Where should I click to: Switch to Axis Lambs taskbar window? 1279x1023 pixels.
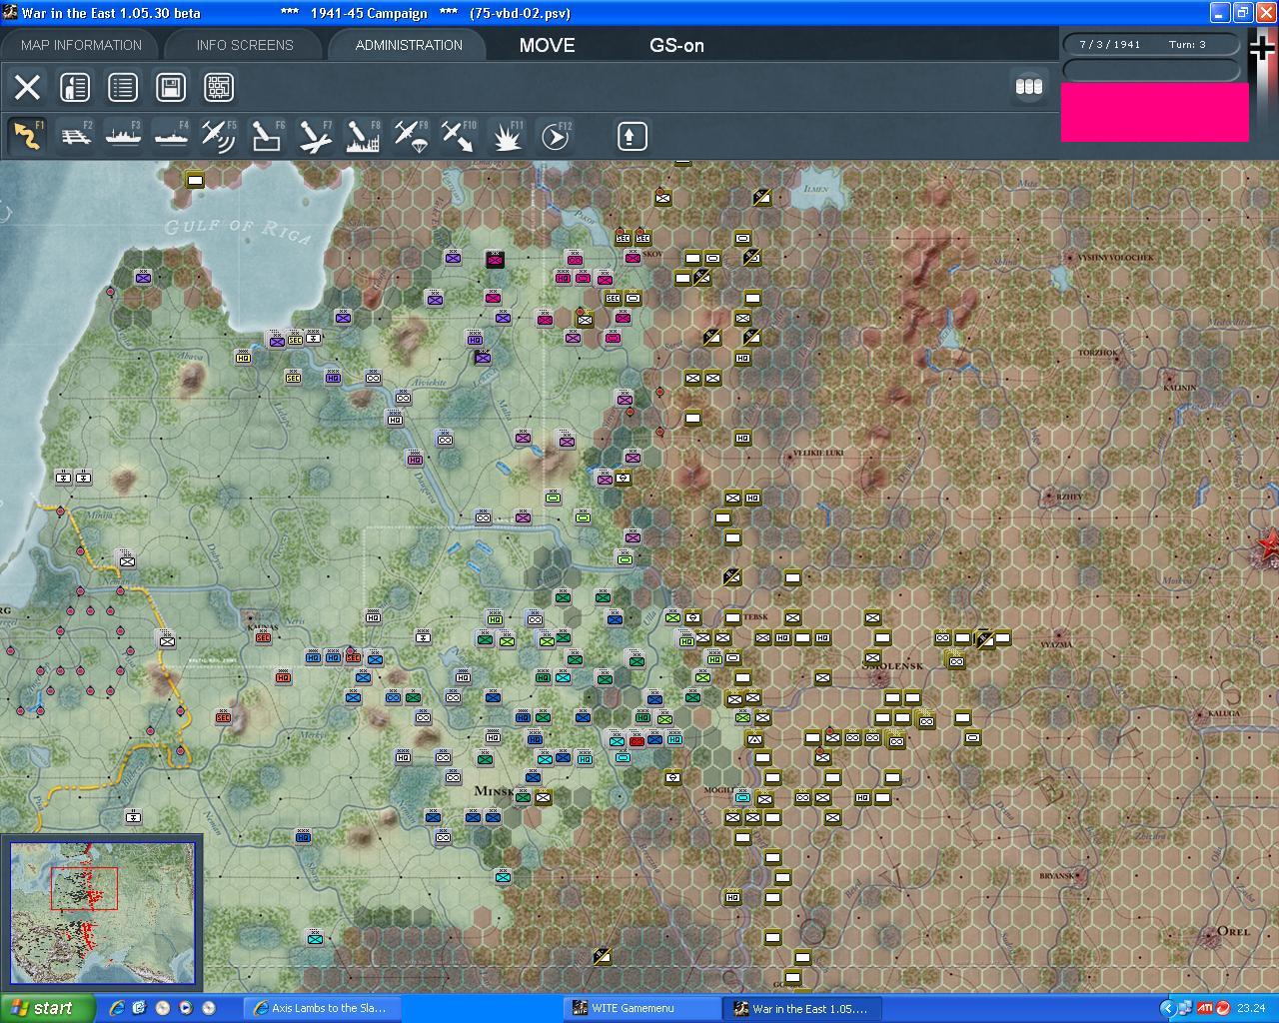322,1008
